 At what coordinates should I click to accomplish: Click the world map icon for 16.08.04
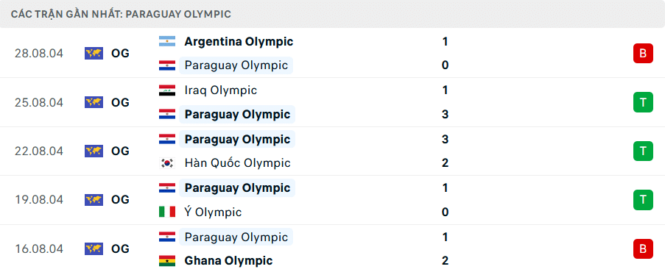94,248
